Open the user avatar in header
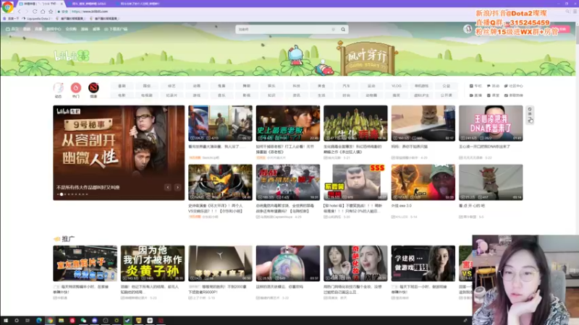Image resolution: width=579 pixels, height=325 pixels. click(468, 29)
